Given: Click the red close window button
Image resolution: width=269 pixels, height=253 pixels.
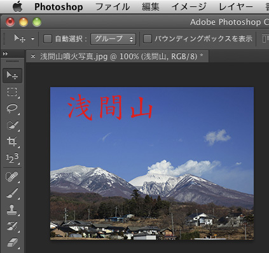Looking at the screenshot, I should [x=10, y=22].
